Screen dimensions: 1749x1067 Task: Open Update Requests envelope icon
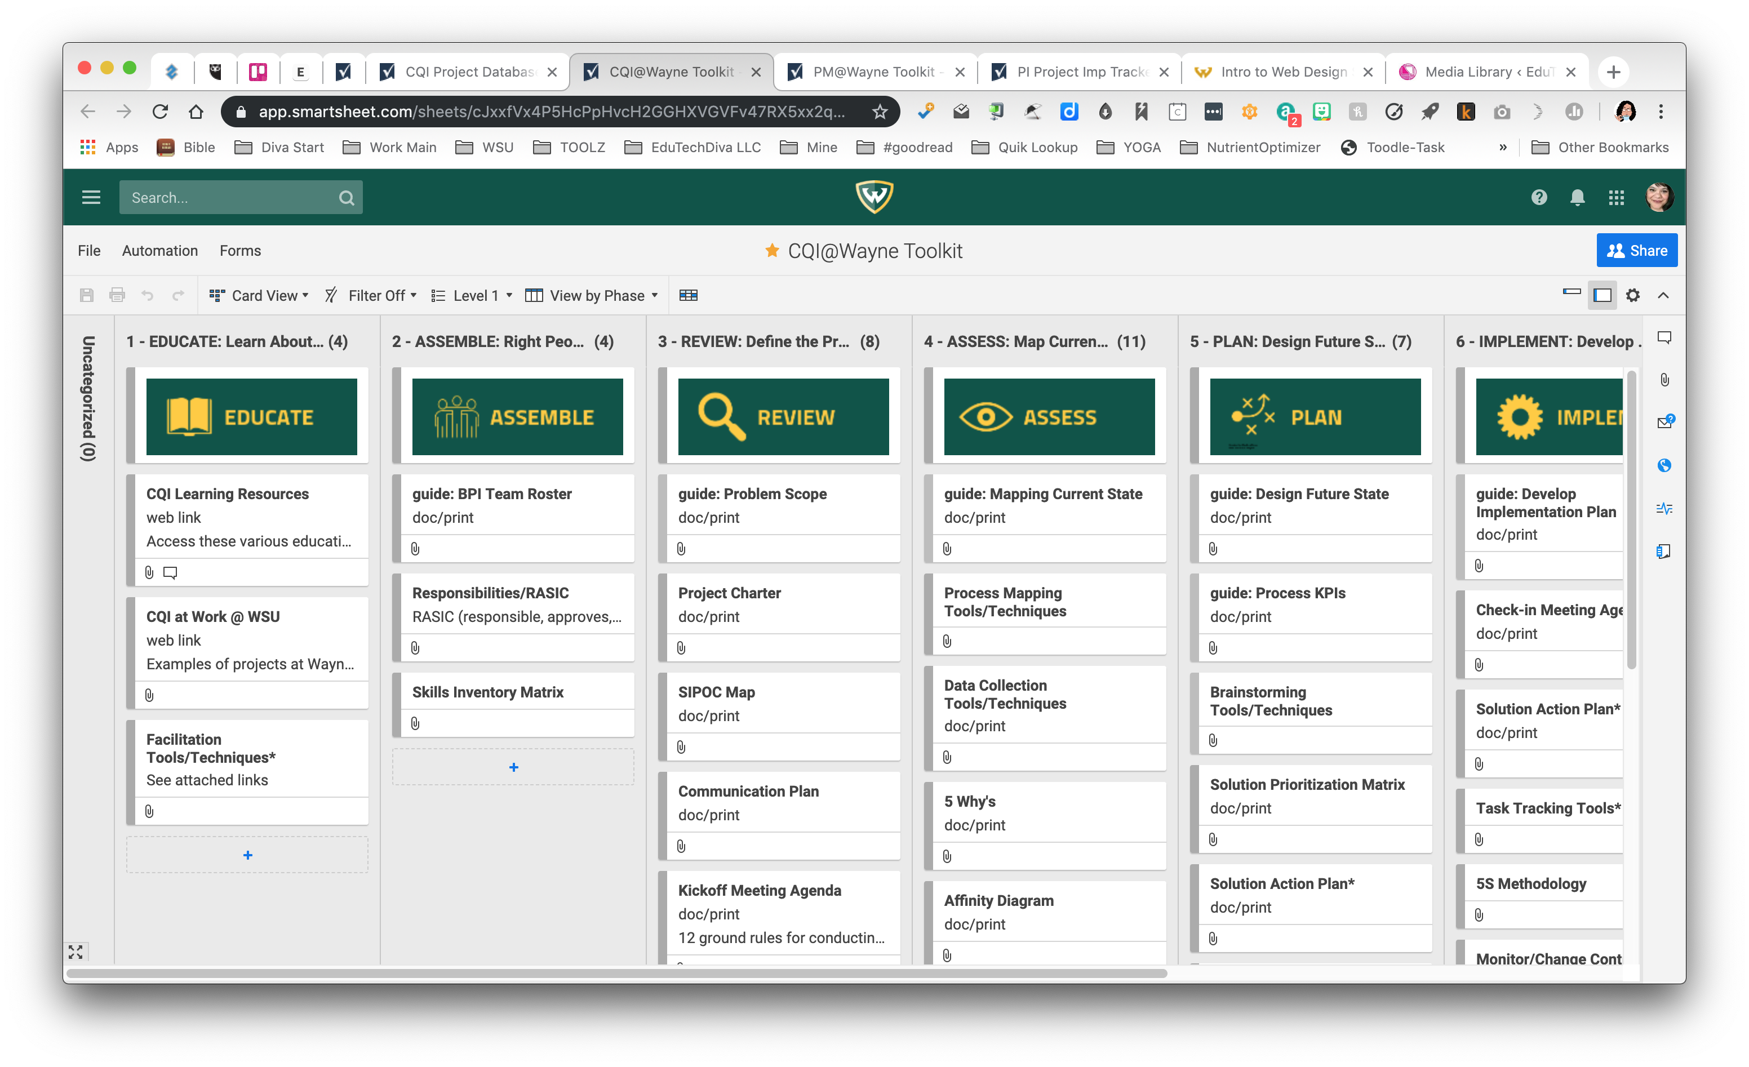point(1664,423)
